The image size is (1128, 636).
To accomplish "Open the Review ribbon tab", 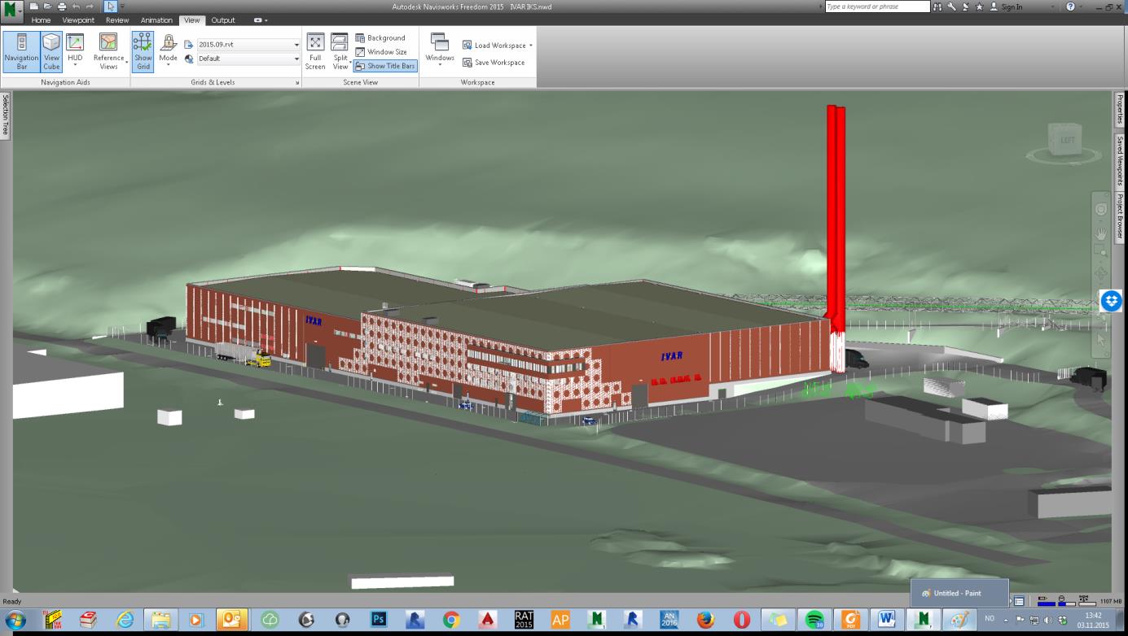I will (x=117, y=20).
